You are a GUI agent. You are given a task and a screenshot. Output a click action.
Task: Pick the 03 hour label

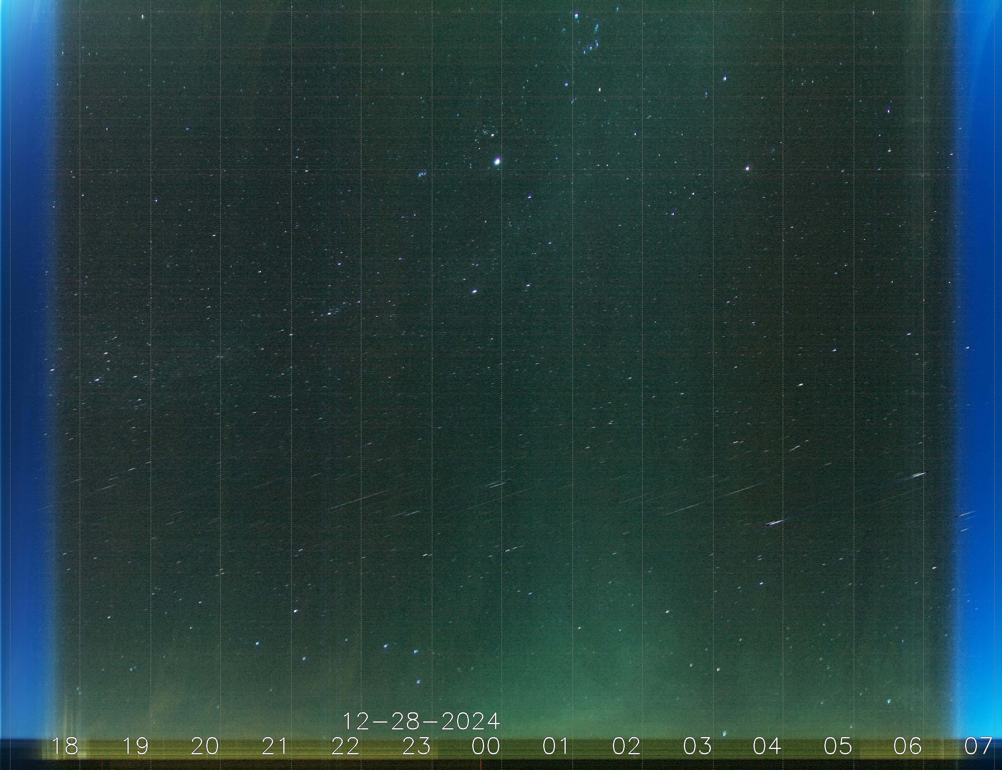(697, 746)
